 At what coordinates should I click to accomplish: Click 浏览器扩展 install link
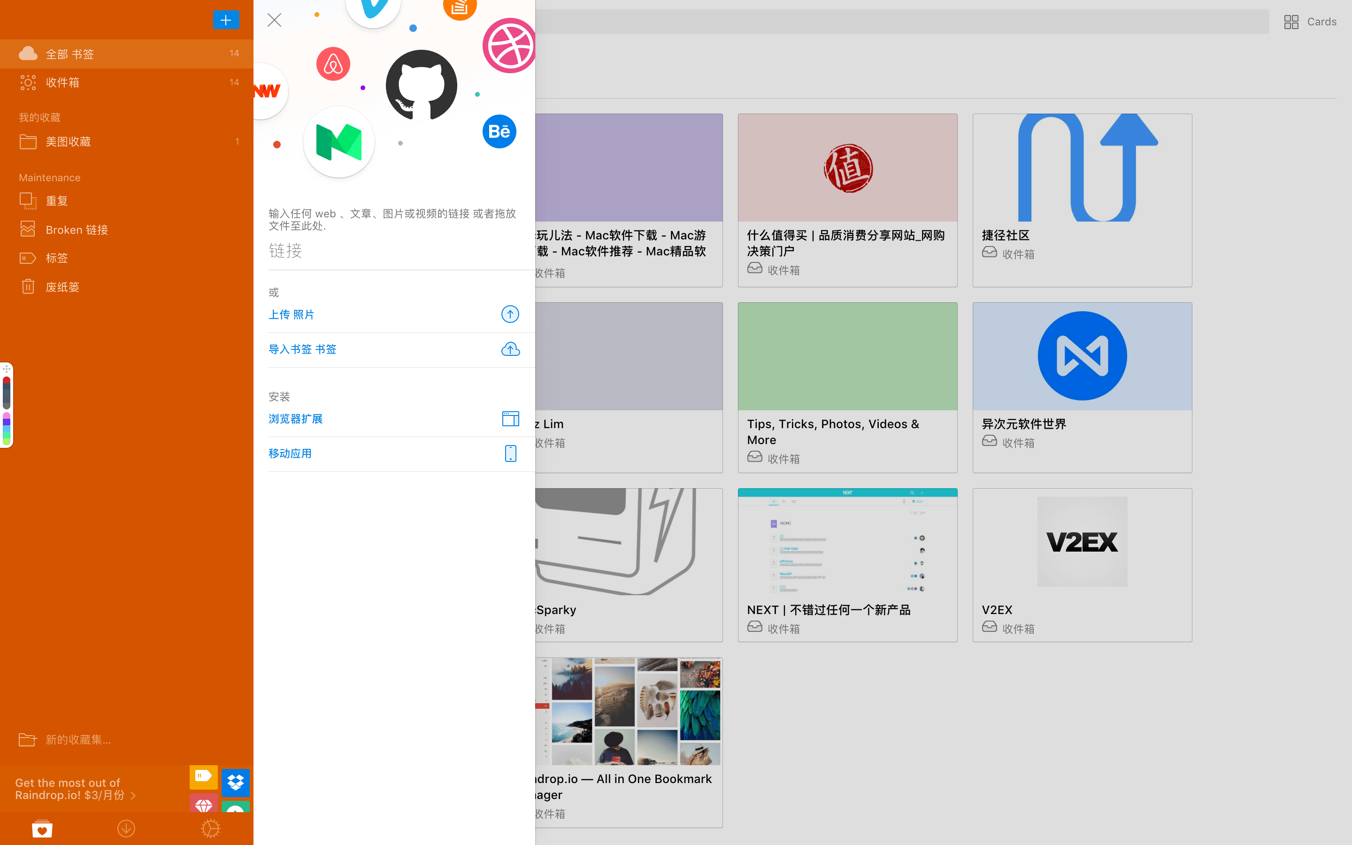[x=296, y=419]
